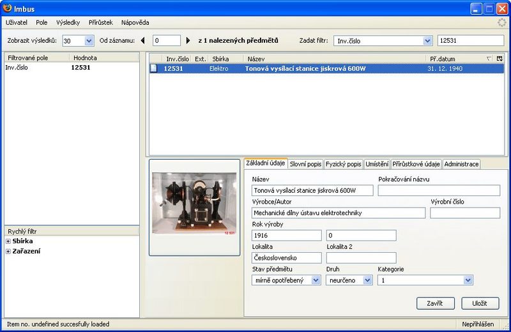Expand the Zařazení tree node
511x332 pixels.
pyautogui.click(x=8, y=252)
